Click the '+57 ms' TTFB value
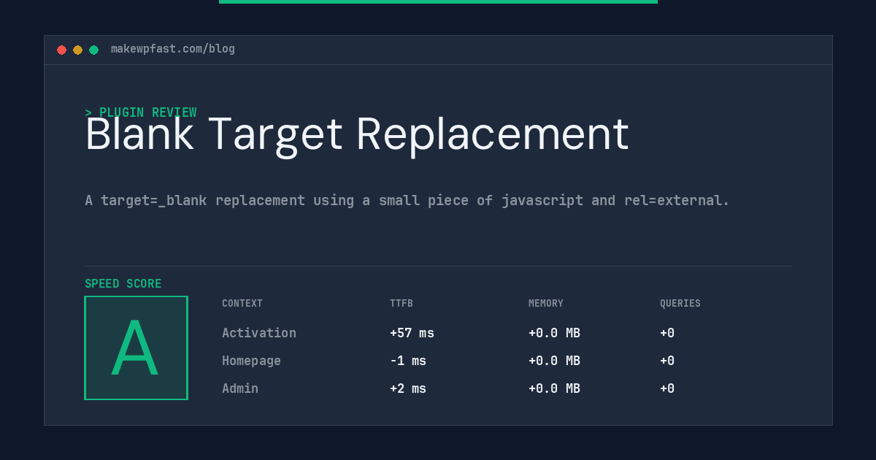 pyautogui.click(x=412, y=333)
